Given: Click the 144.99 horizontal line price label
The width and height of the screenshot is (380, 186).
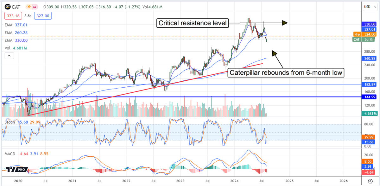Looking at the screenshot, I should (x=369, y=97).
